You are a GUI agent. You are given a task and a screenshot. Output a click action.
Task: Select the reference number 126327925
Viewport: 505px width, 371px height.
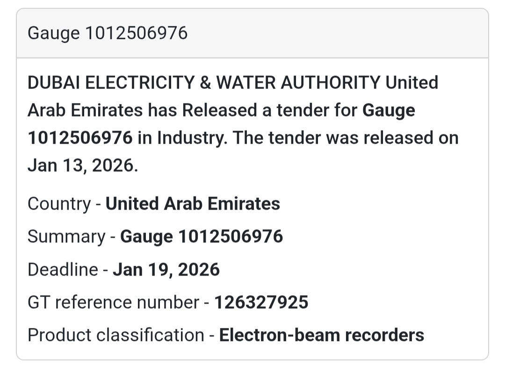[x=261, y=302]
